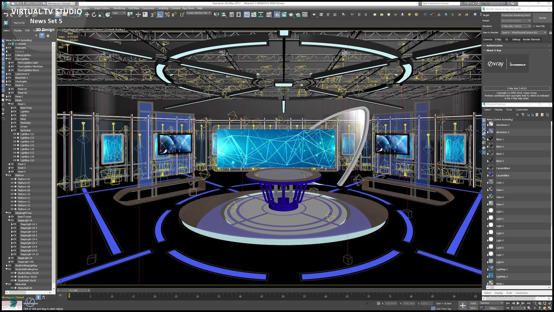This screenshot has height=312, width=554.
Task: Click the Set Key button
Action: point(473,308)
